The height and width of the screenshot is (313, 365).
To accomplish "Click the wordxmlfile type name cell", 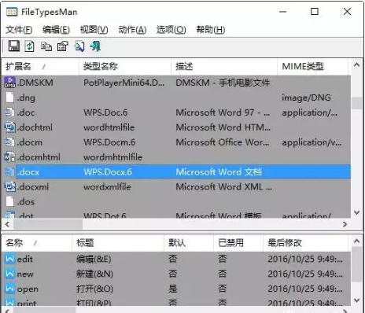I will coord(107,187).
